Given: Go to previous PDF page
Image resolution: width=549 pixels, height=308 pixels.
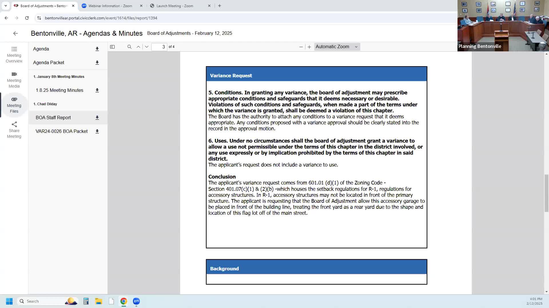Looking at the screenshot, I should pos(138,47).
